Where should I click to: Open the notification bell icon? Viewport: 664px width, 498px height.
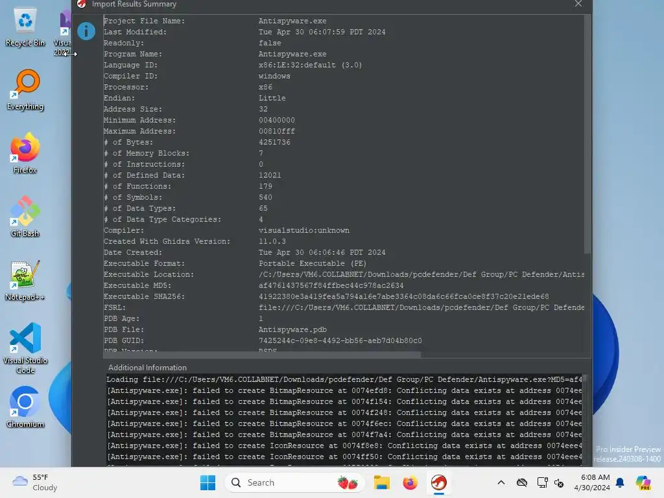pos(620,482)
